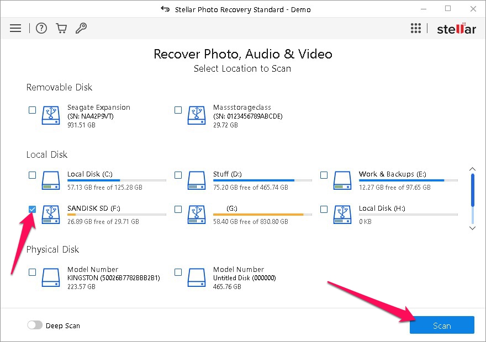Minimize the Stellar Photo Recovery window
Image resolution: width=486 pixels, height=342 pixels.
(424, 9)
